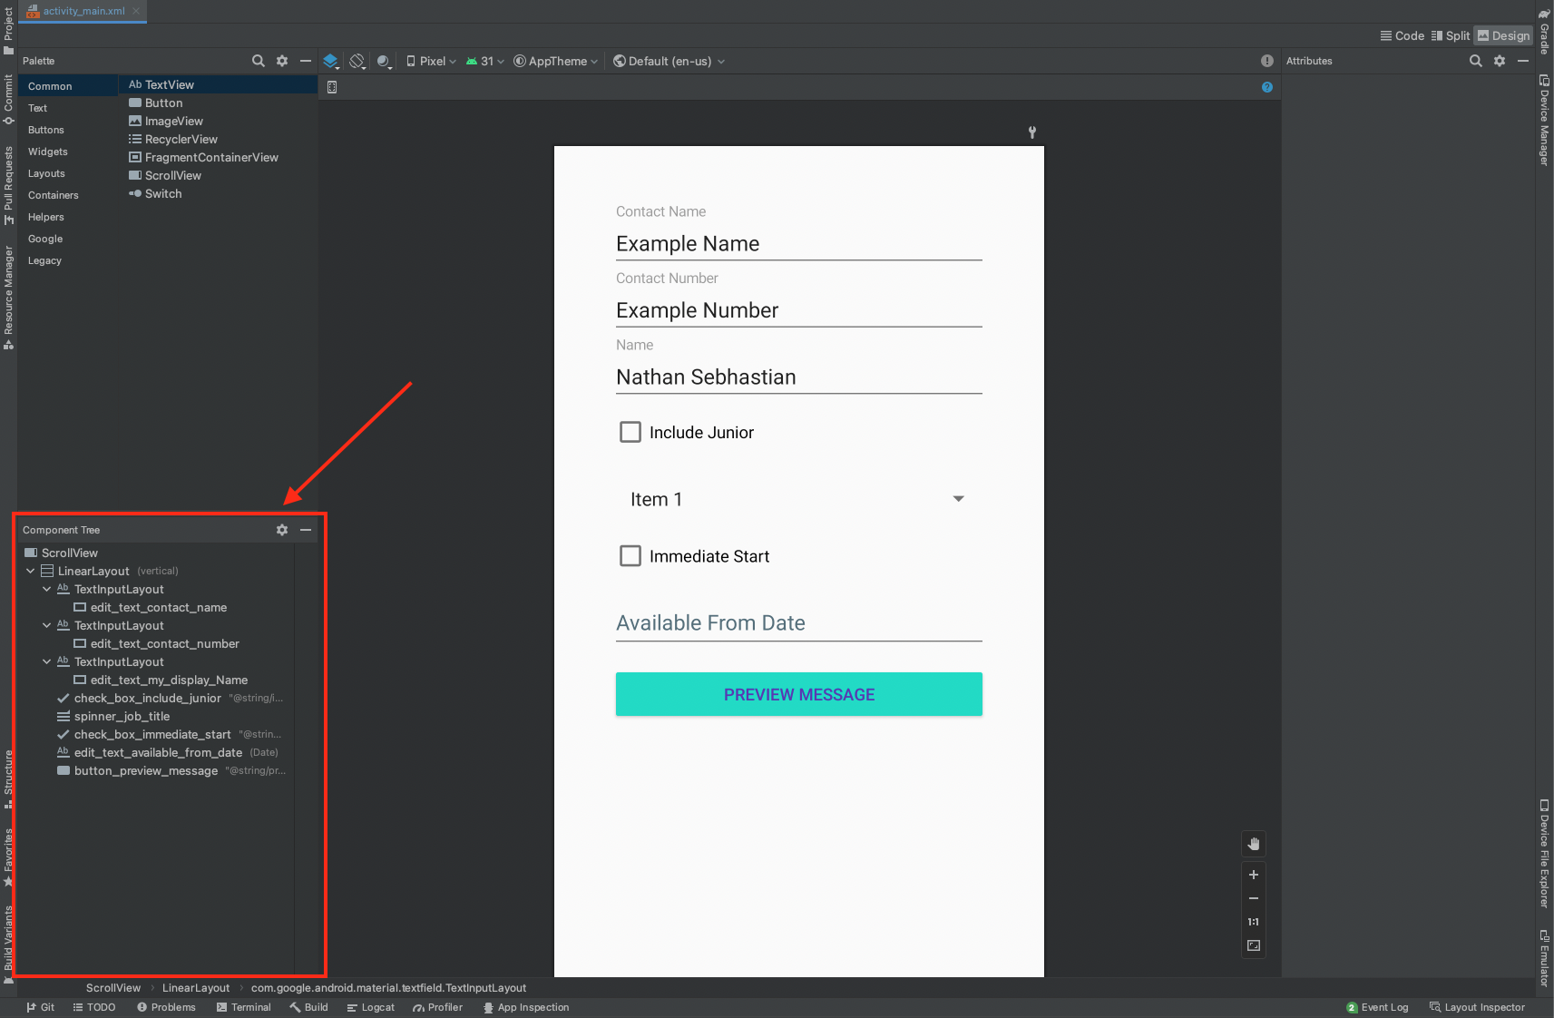Click LinearLayout in the breadcrumb bar
The width and height of the screenshot is (1554, 1018).
(196, 988)
